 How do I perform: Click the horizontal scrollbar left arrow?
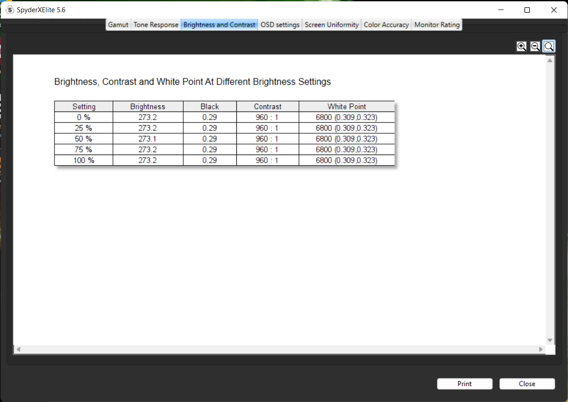(x=18, y=349)
